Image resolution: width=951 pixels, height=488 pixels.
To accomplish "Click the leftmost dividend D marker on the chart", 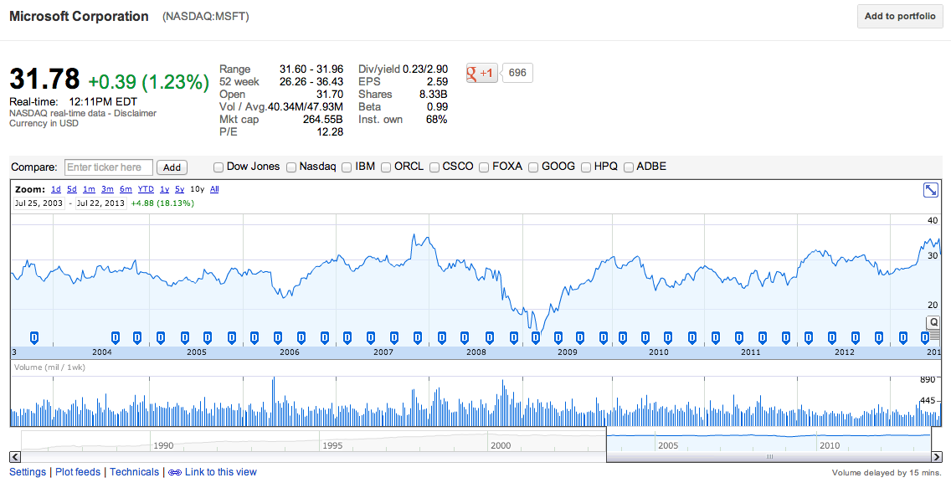I will (x=34, y=337).
